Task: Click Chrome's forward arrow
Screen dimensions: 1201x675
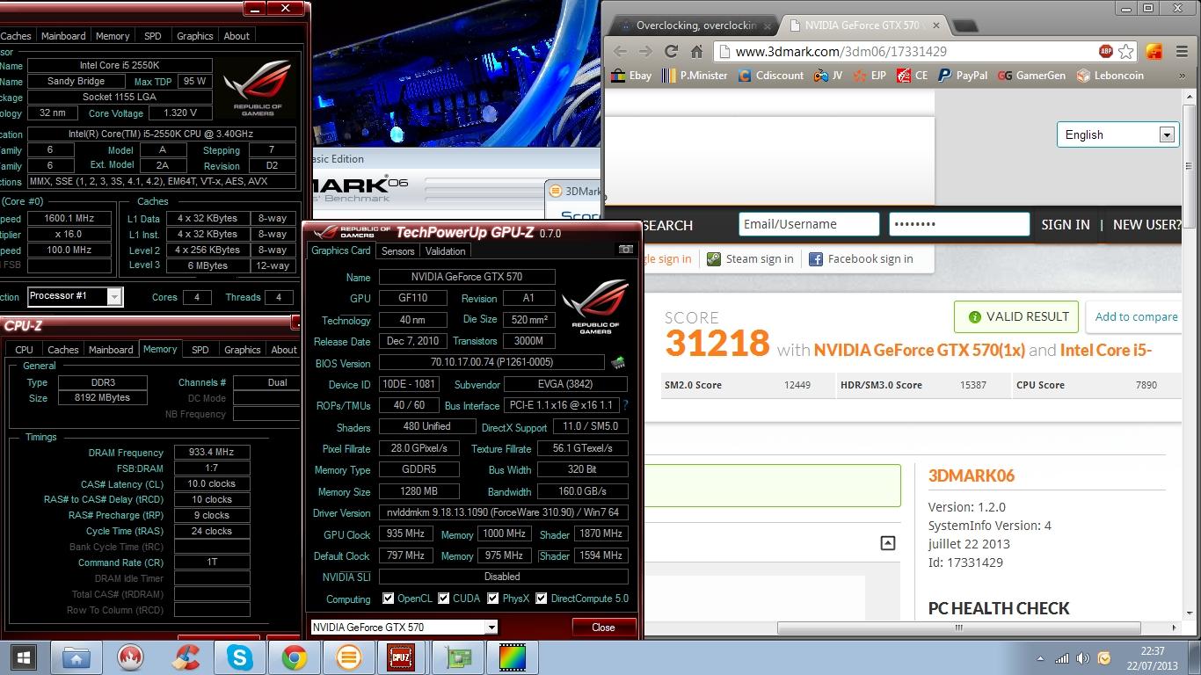Action: click(645, 51)
